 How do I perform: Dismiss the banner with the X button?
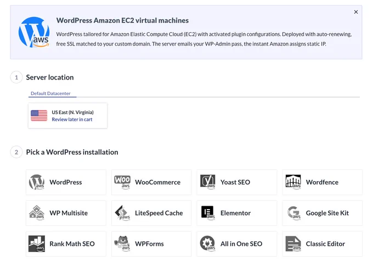356,12
